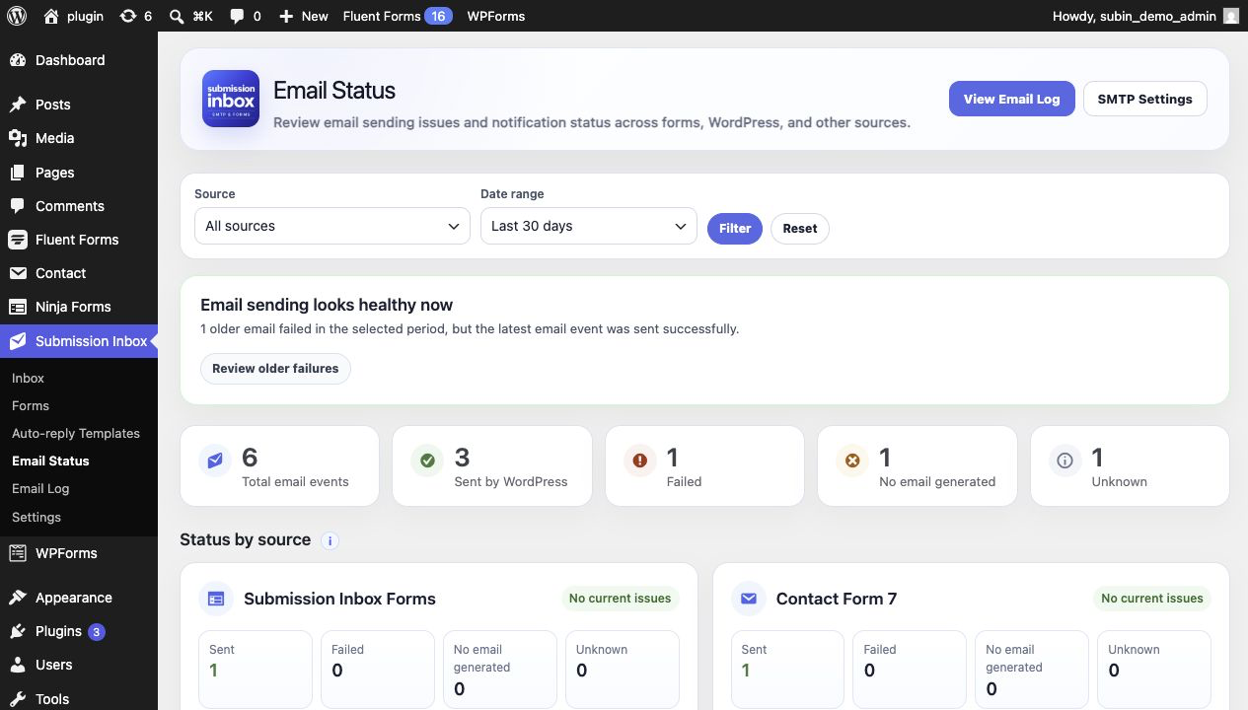Click the Users sidebar icon
The height and width of the screenshot is (710, 1248).
coord(18,665)
